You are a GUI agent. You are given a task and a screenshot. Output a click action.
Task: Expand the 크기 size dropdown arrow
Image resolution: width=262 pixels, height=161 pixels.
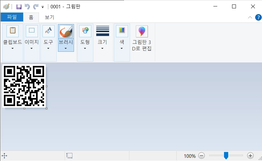tap(102, 49)
